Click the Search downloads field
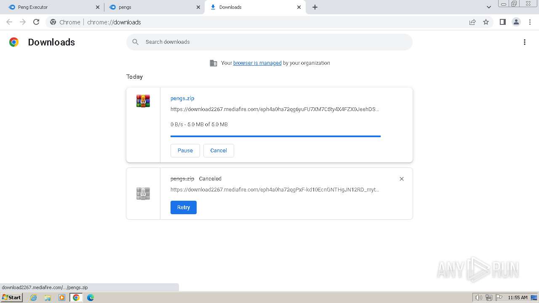 (x=269, y=42)
